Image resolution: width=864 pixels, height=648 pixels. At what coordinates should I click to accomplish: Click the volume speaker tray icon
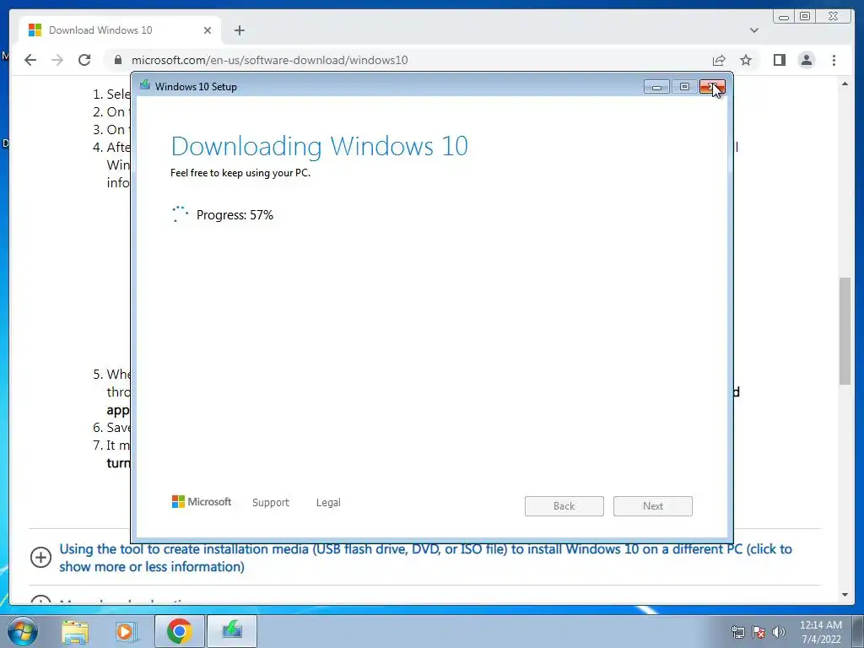pos(779,632)
